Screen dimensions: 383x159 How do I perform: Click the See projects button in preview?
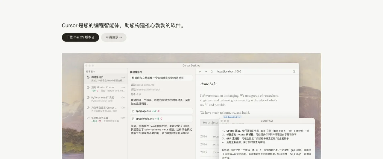(210, 122)
